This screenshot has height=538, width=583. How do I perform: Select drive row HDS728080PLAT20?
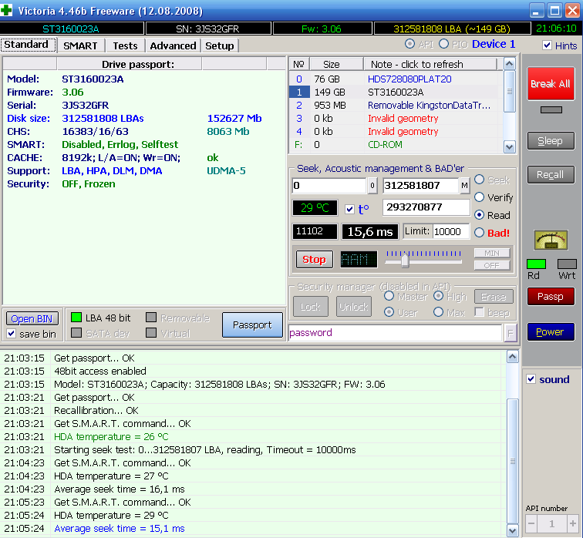[x=396, y=79]
